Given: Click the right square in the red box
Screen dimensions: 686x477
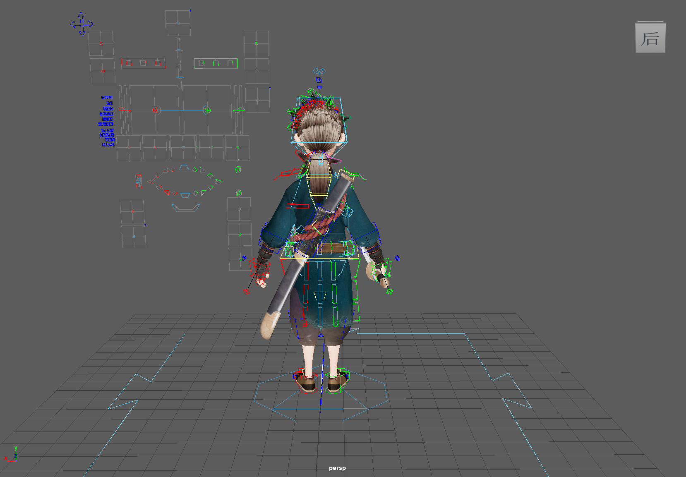Looking at the screenshot, I should coord(158,63).
